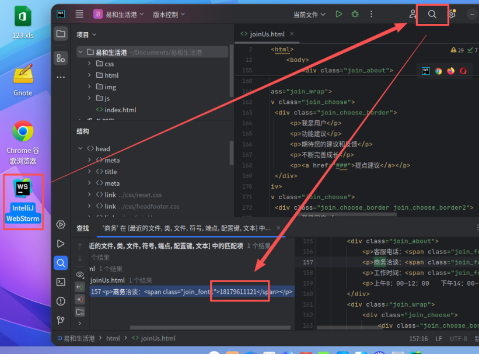The width and height of the screenshot is (479, 354).
Task: Start debugging with the bug icon
Action: tap(355, 14)
